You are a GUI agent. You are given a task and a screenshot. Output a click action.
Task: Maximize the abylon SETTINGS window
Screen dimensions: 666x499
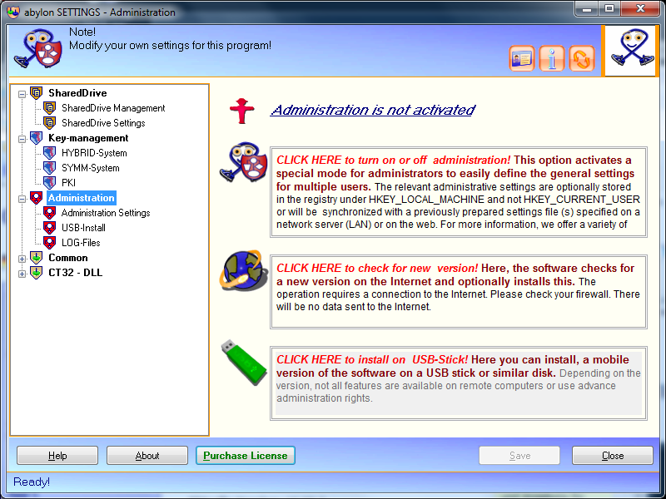pos(609,8)
